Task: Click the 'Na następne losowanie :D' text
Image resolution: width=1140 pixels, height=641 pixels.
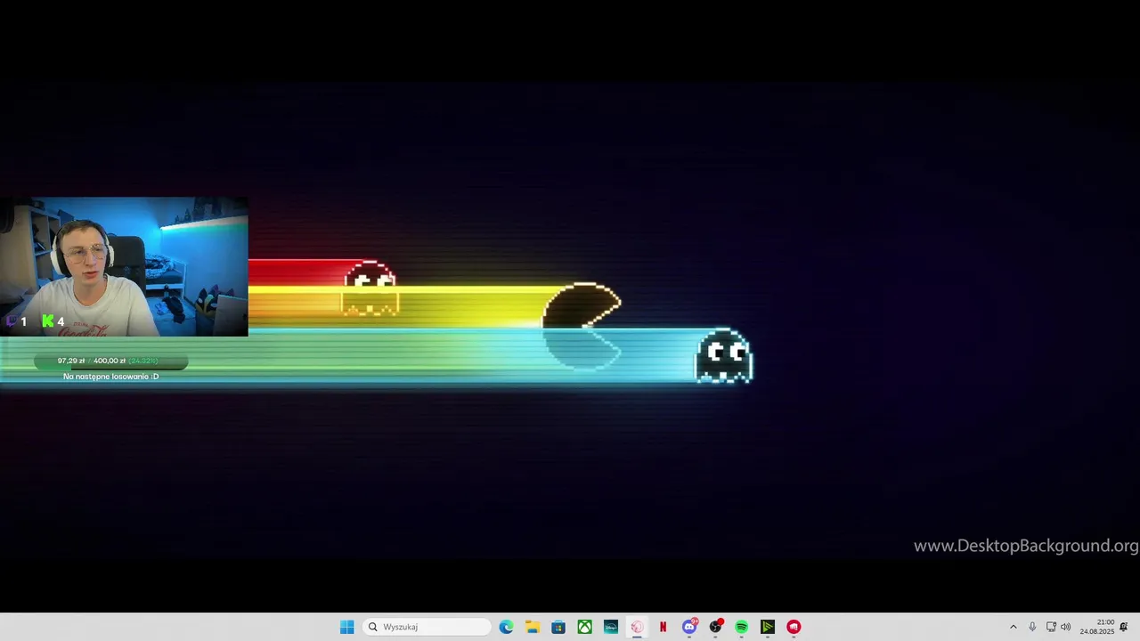Action: [x=110, y=377]
